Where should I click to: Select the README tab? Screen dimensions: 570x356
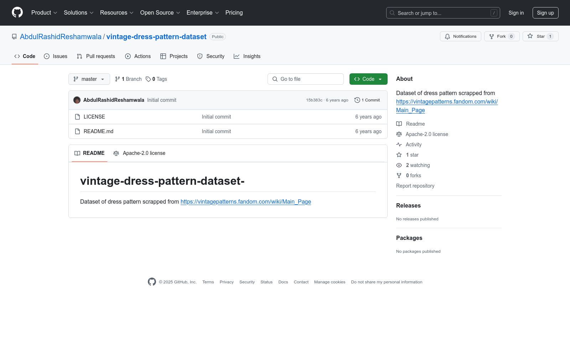coord(89,153)
